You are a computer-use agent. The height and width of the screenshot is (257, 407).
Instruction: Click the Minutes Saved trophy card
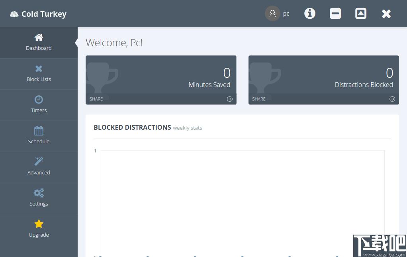tap(161, 80)
